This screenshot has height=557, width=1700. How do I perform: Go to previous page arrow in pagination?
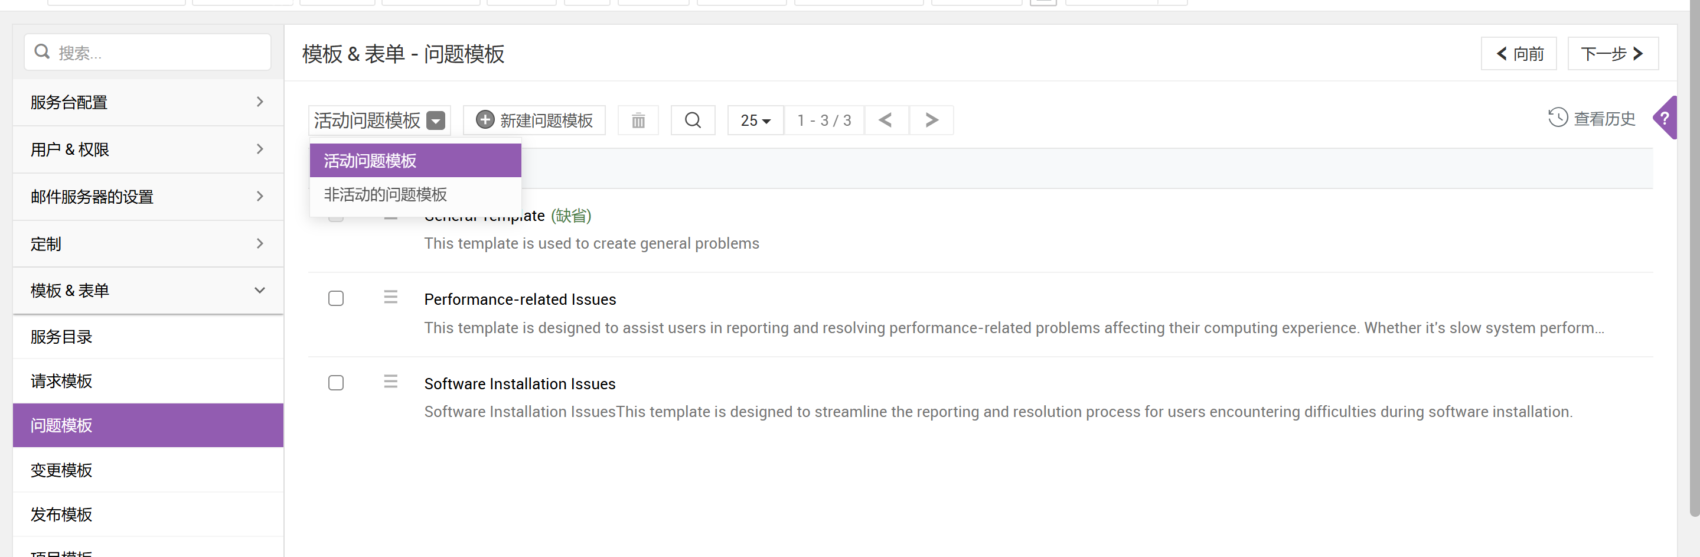pos(886,120)
